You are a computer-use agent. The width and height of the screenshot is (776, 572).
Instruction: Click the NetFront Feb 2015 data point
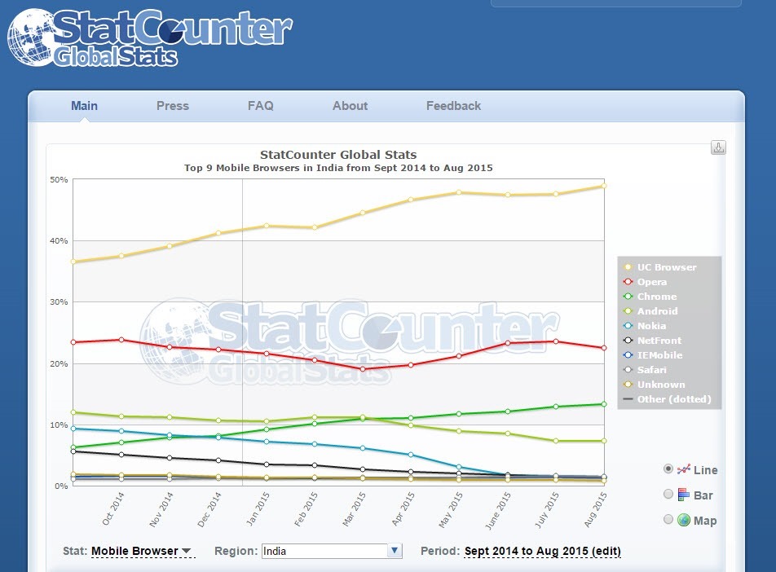point(315,465)
